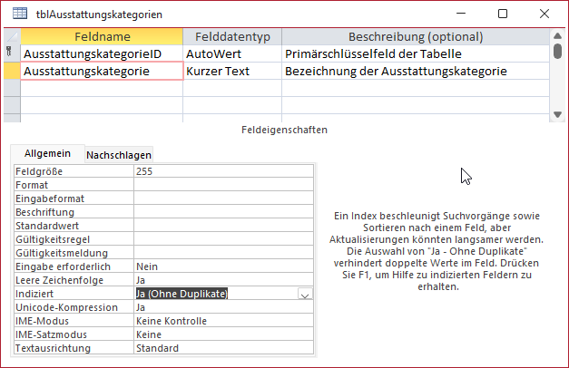This screenshot has height=368, width=569.
Task: Click the Feldgröße property label
Action: (x=74, y=171)
